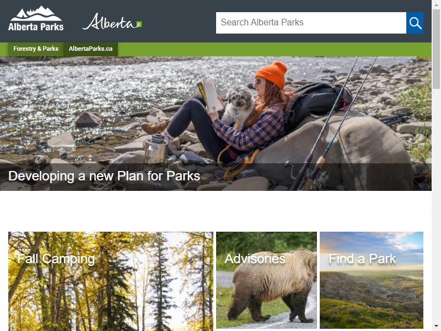Image resolution: width=441 pixels, height=331 pixels.
Task: Open the Fall Camping tile
Action: 111,281
